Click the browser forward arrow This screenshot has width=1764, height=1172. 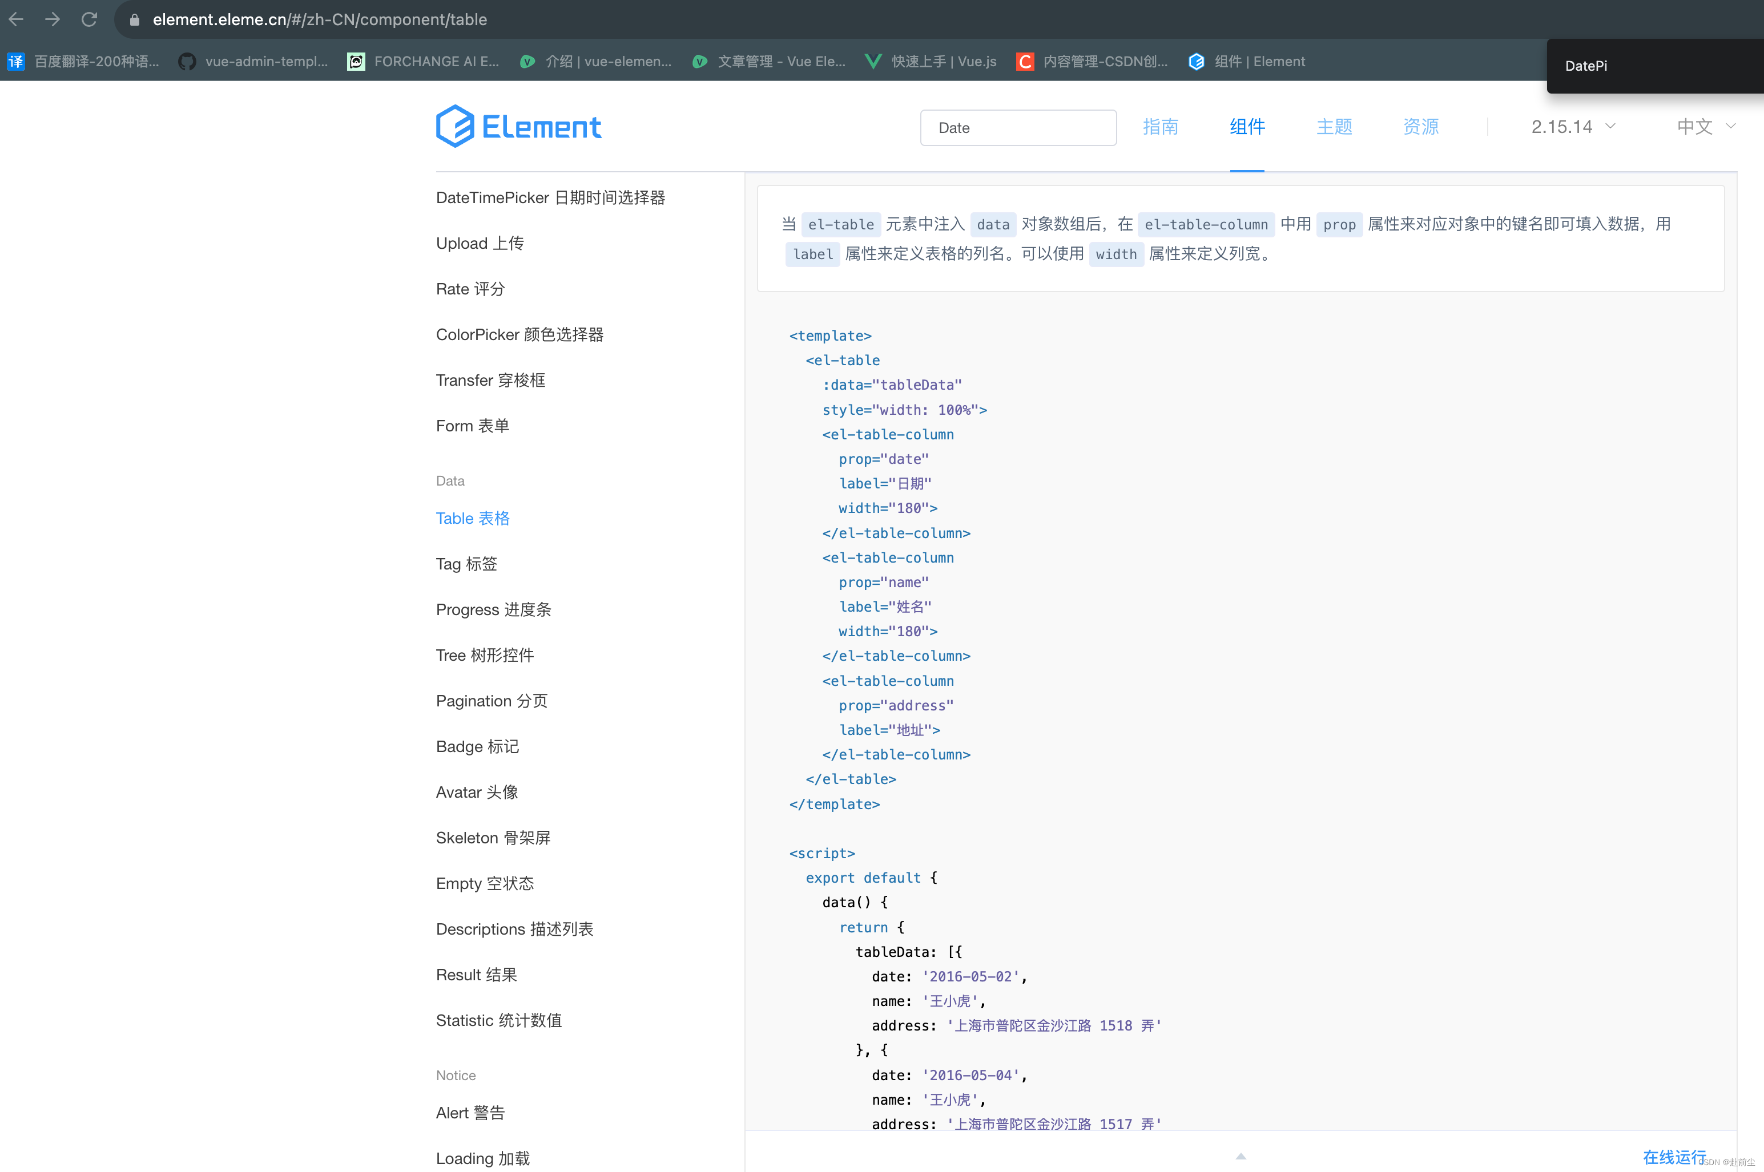coord(53,19)
